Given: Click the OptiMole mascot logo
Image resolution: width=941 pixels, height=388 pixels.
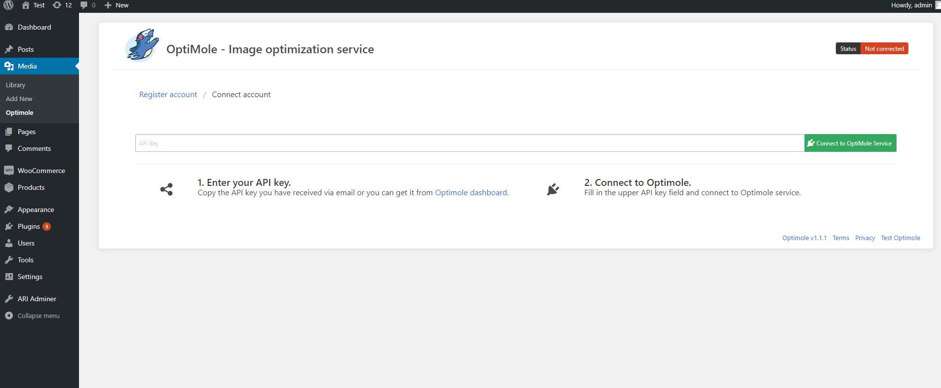Looking at the screenshot, I should (142, 46).
